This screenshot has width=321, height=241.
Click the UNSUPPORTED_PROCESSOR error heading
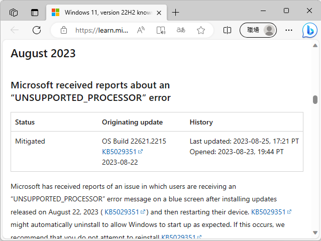pos(90,91)
